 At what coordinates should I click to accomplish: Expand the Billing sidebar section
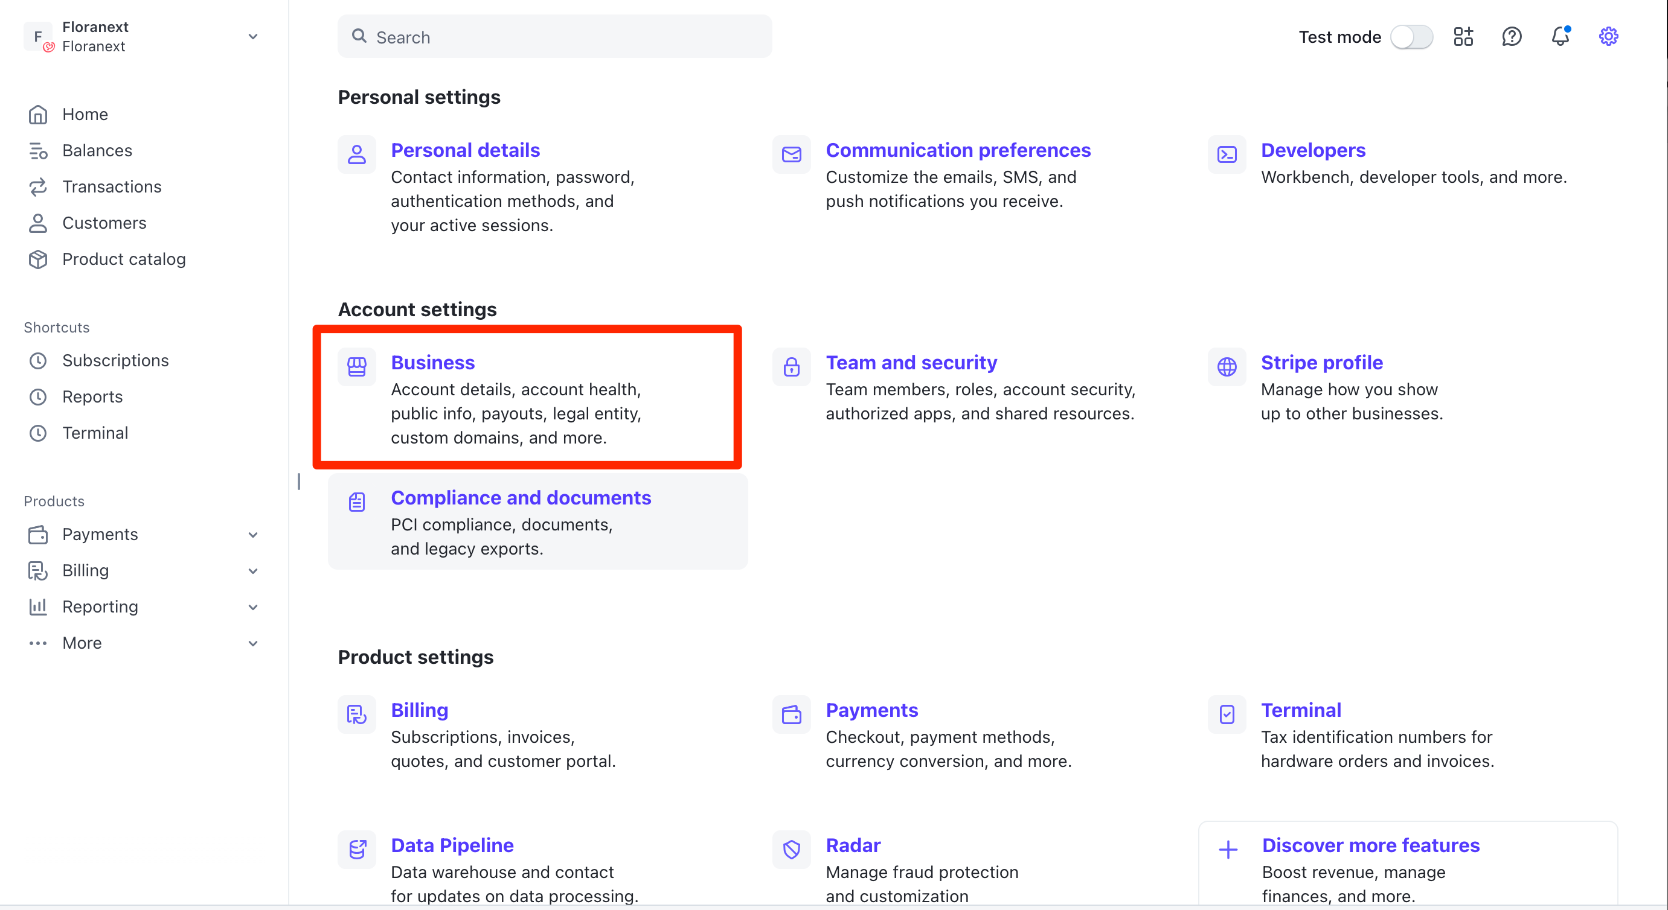(253, 571)
